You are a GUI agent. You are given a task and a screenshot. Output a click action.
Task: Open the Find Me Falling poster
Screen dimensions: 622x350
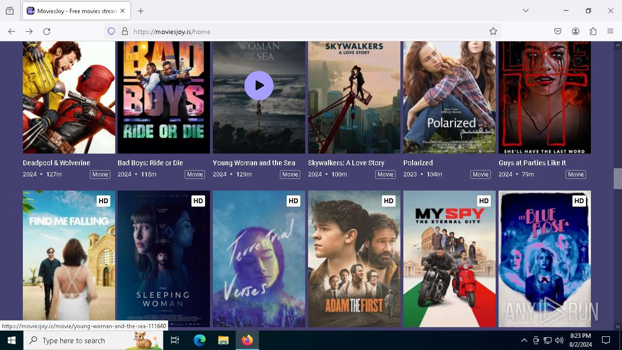[69, 259]
